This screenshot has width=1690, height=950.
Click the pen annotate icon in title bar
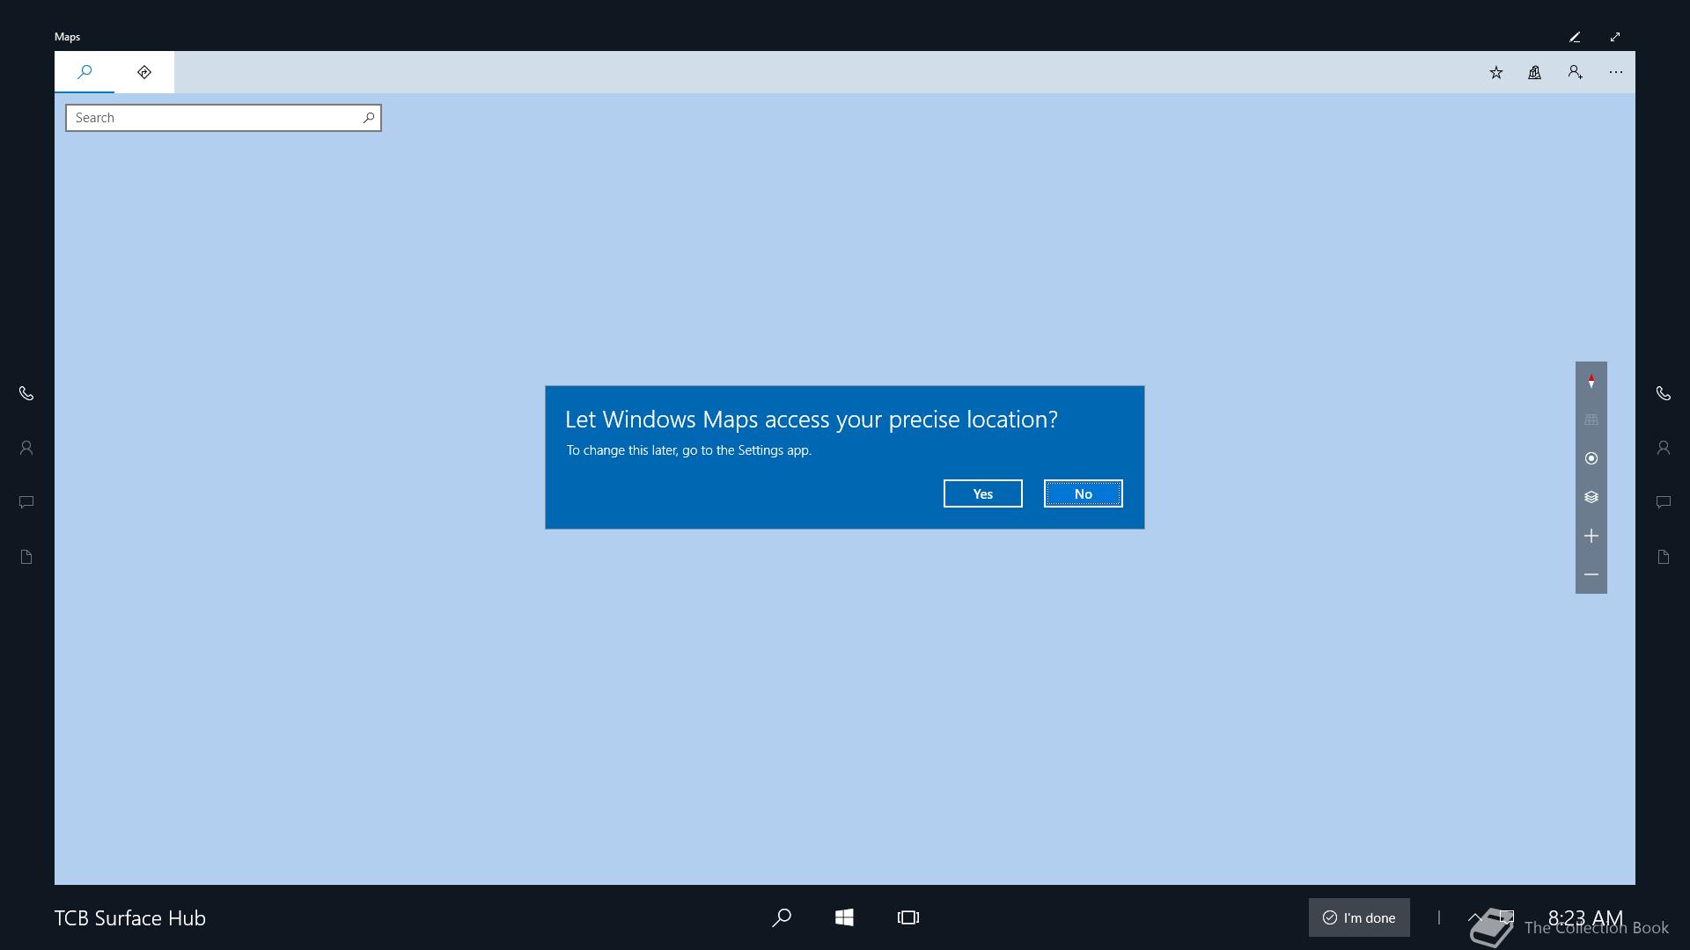coord(1575,37)
